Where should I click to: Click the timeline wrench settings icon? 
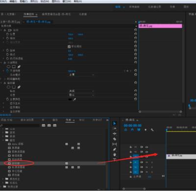[152, 130]
